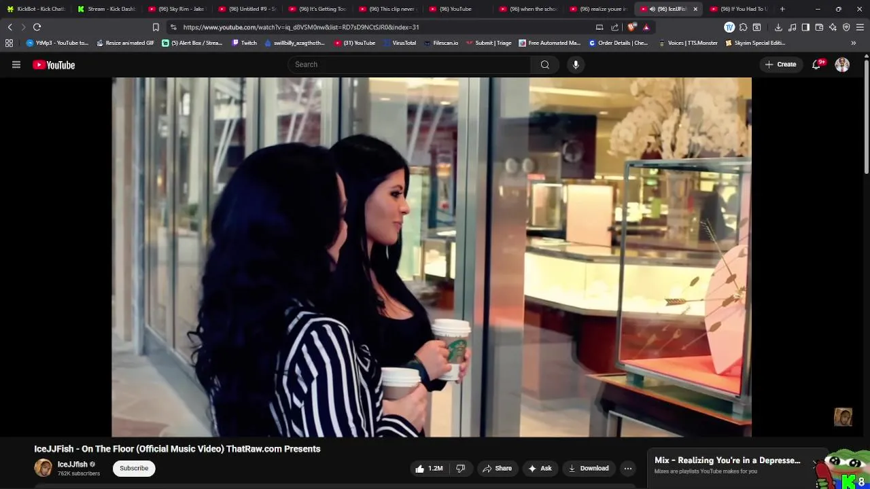Click the video player to pause
The height and width of the screenshot is (489, 870).
pyautogui.click(x=432, y=257)
